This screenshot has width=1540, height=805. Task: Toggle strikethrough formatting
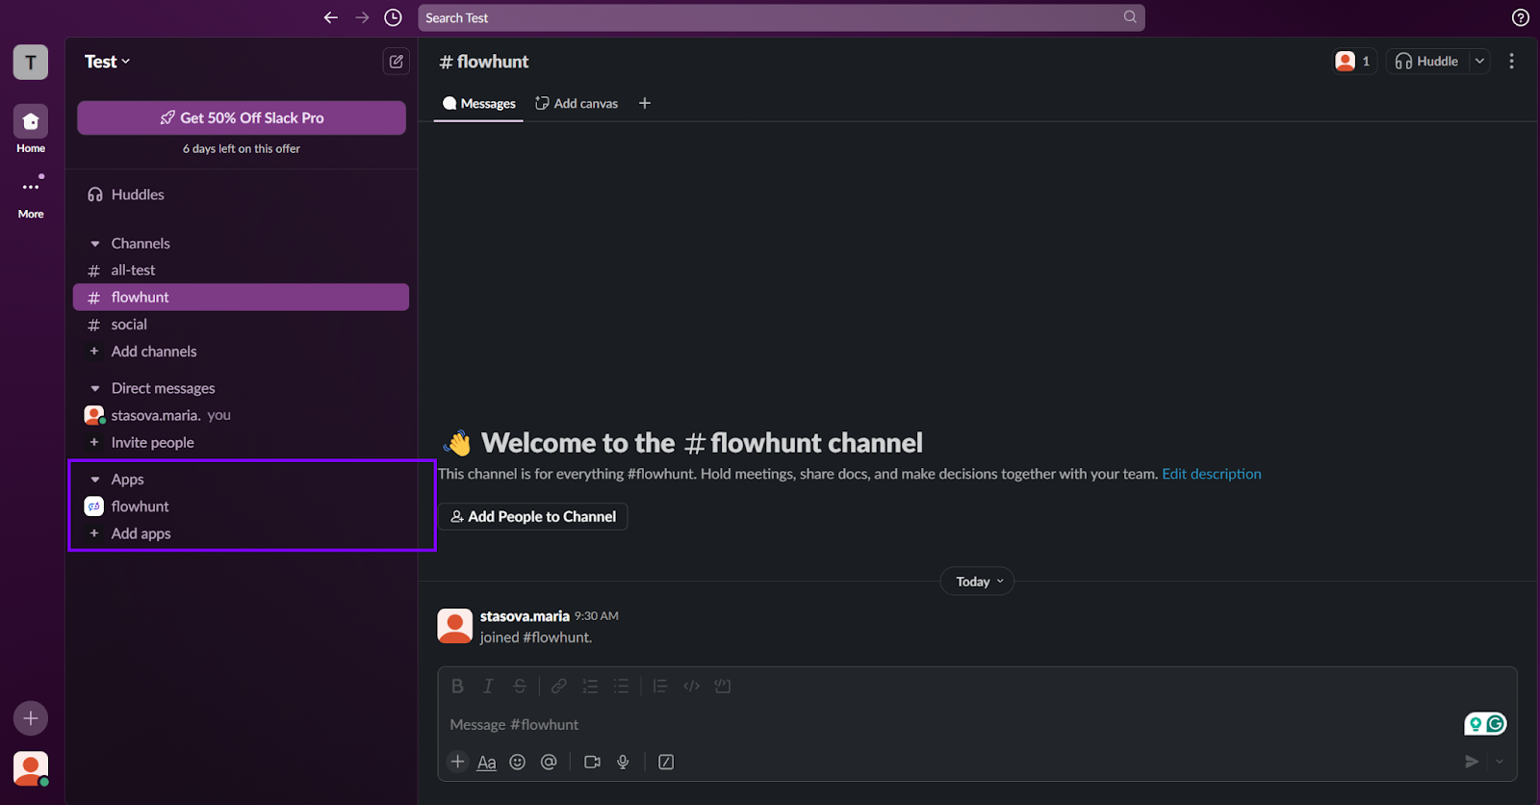click(x=520, y=686)
